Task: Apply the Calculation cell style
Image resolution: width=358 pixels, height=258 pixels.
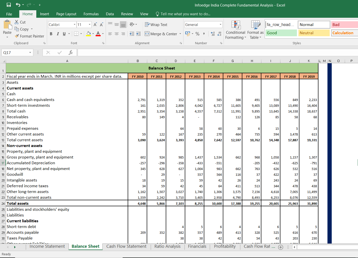Action: 345,33
